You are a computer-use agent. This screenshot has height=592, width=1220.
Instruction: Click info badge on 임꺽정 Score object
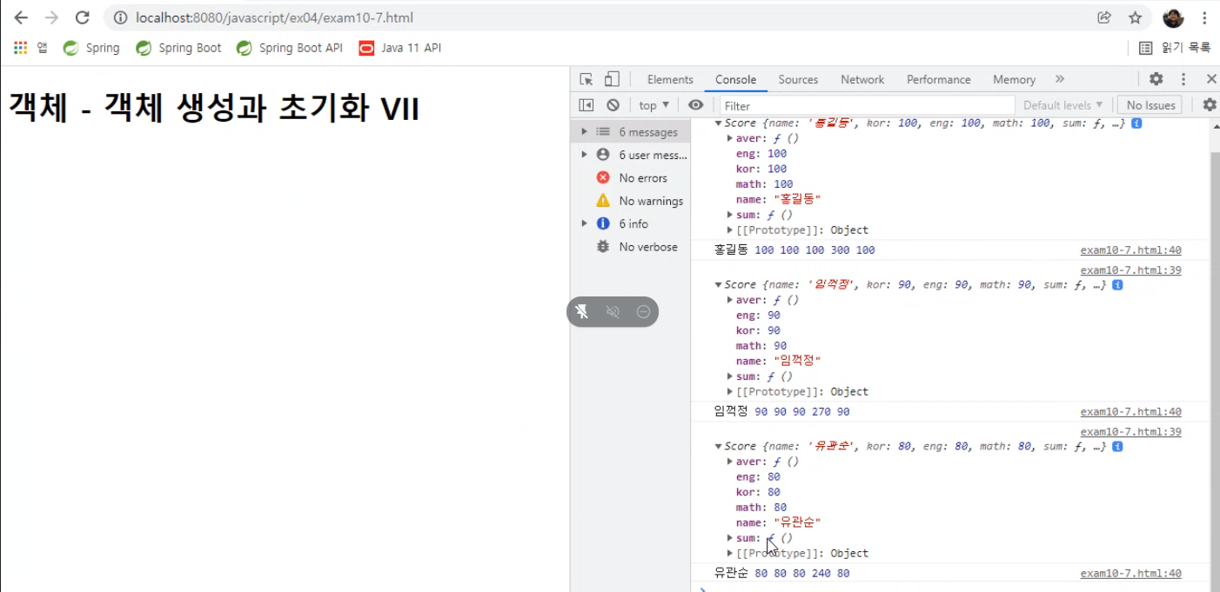[1117, 285]
